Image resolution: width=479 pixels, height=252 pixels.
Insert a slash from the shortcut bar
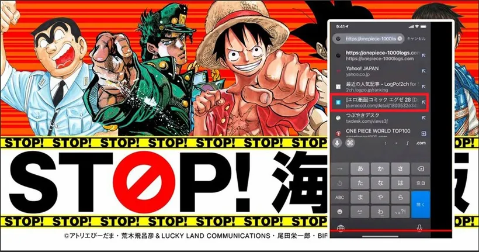[407, 143]
